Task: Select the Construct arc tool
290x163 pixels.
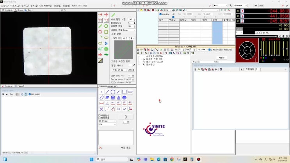Action: (119, 92)
